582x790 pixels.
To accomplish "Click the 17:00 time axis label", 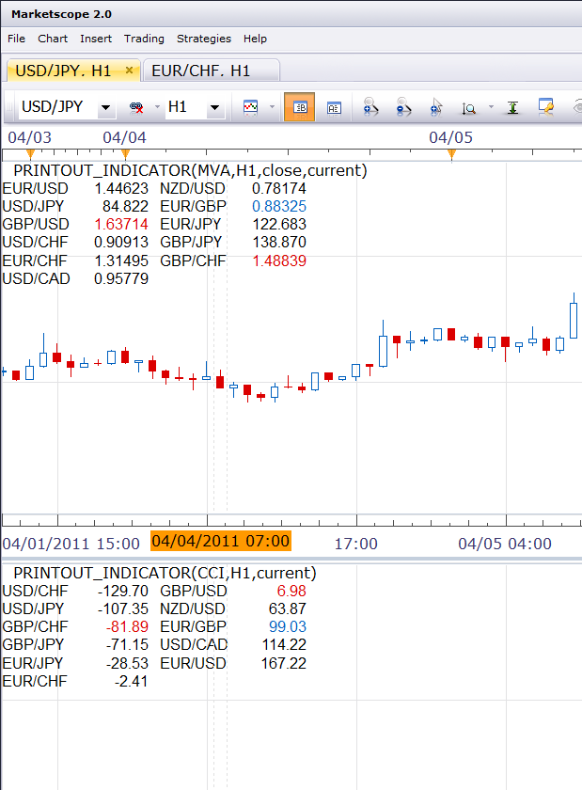I will 355,544.
